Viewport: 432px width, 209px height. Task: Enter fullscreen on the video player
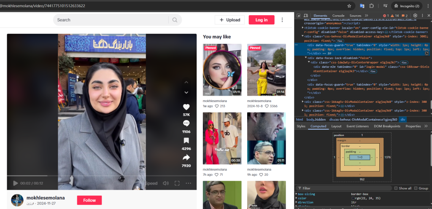tap(177, 183)
